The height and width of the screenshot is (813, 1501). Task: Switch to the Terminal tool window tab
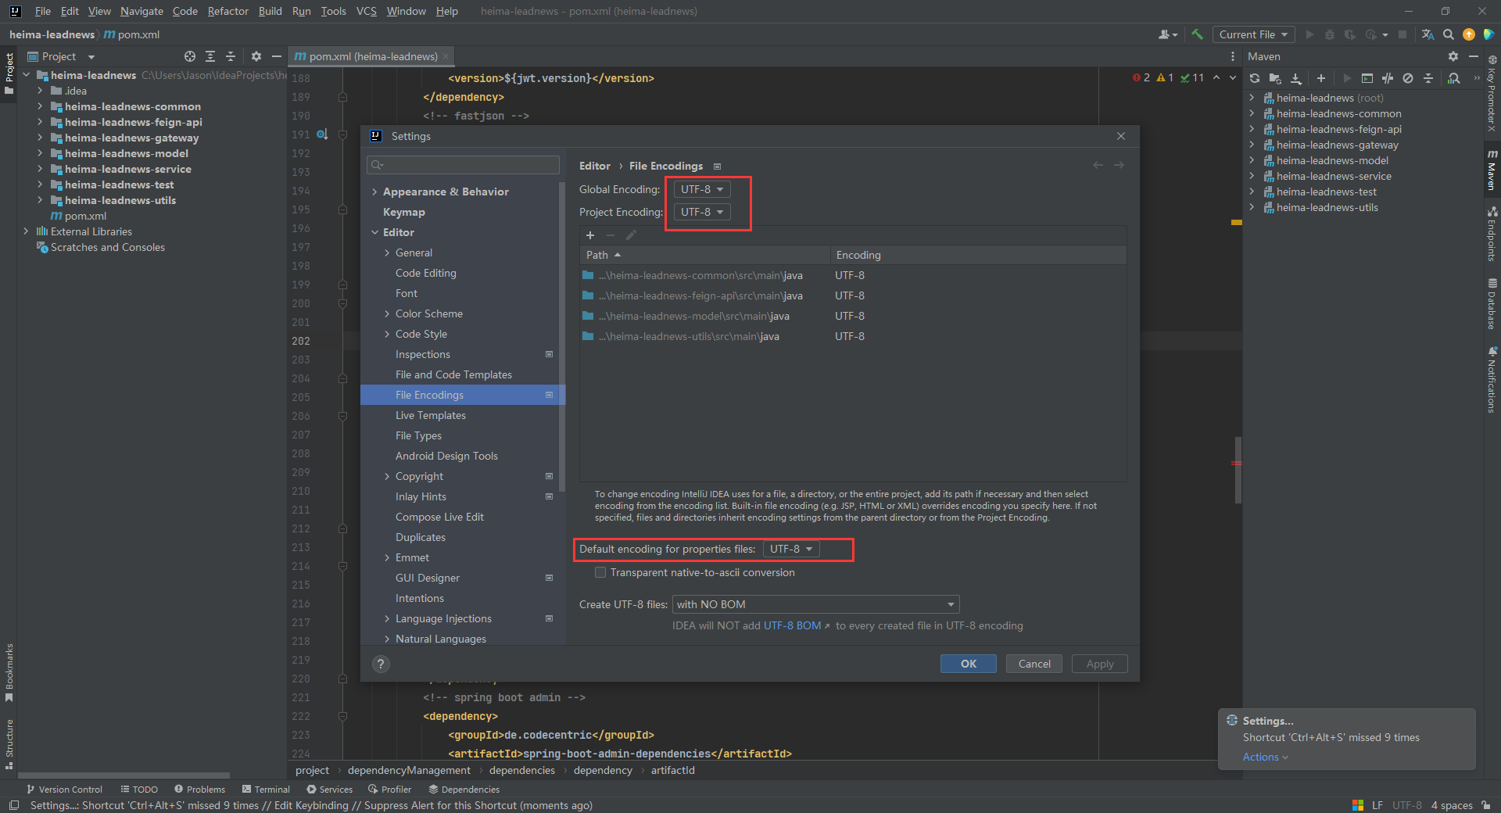(x=266, y=790)
